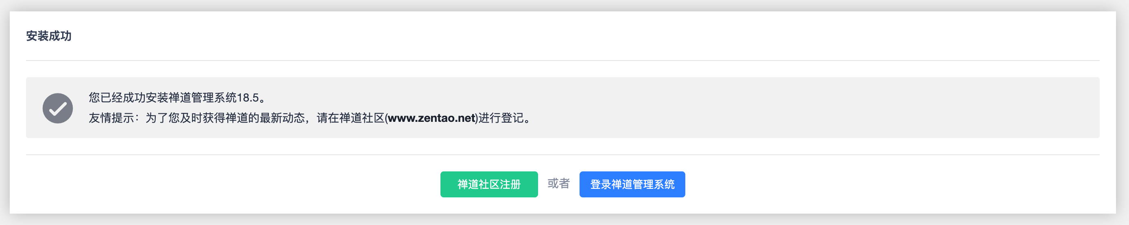Click blank area right of 安装成功 heading
1129x225 pixels.
pyautogui.click(x=526, y=36)
